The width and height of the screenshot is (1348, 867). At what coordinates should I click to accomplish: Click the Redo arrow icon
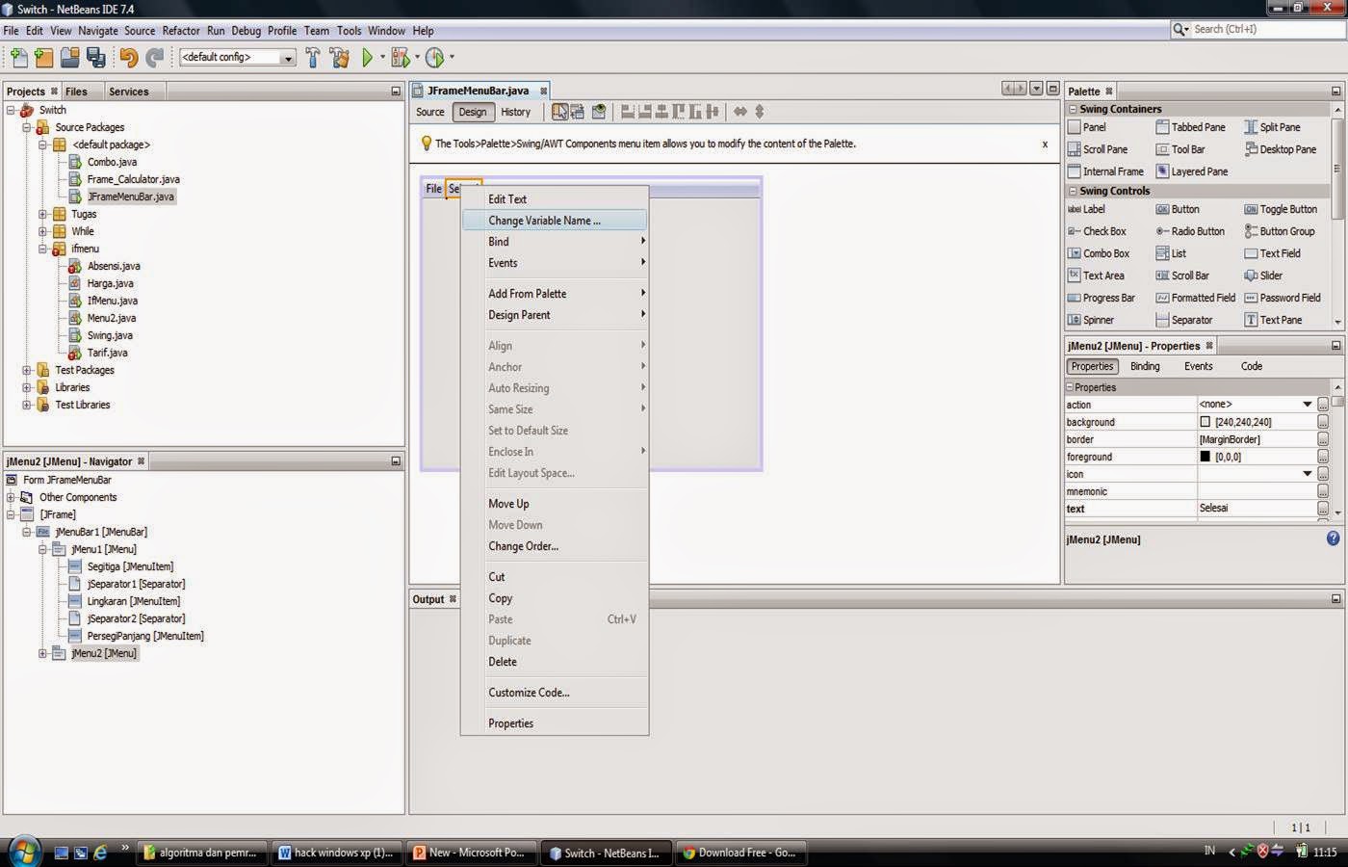coord(154,58)
